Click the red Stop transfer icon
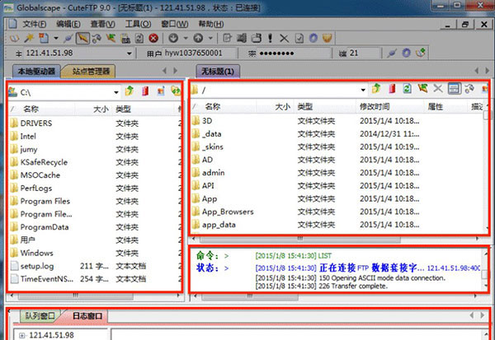 point(153,39)
